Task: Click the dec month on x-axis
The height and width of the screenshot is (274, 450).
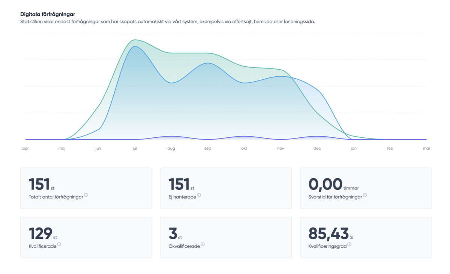Action: pos(317,149)
